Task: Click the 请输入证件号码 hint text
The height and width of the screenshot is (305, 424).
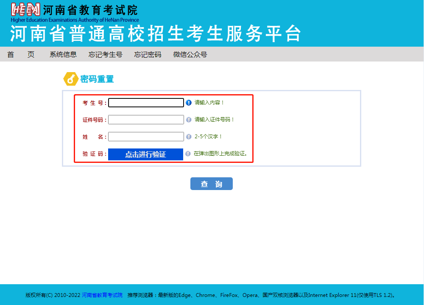Action: point(215,120)
